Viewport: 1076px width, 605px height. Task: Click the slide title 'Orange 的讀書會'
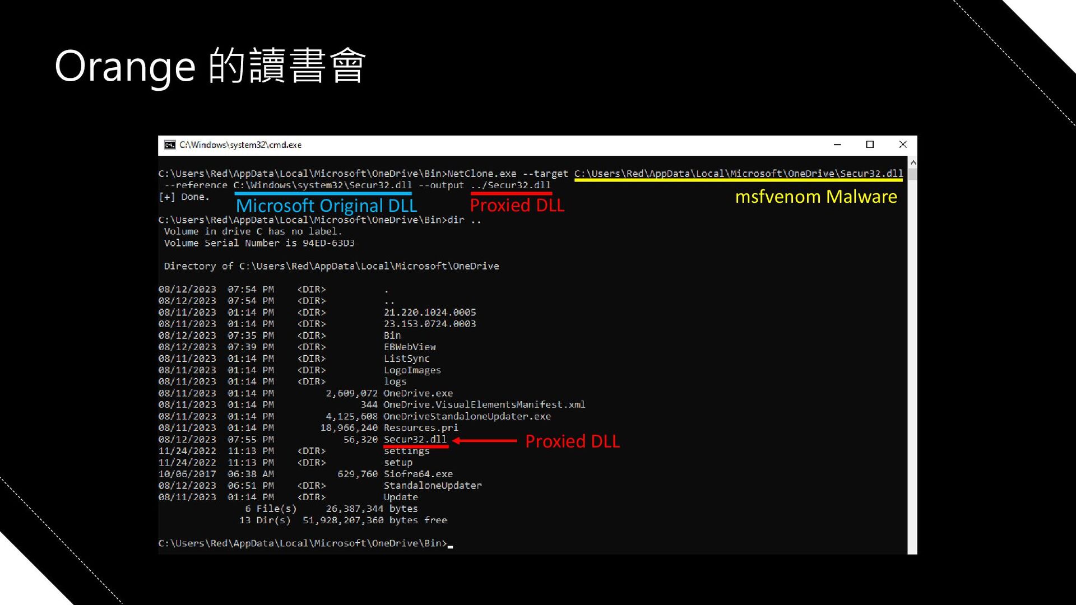pos(210,66)
